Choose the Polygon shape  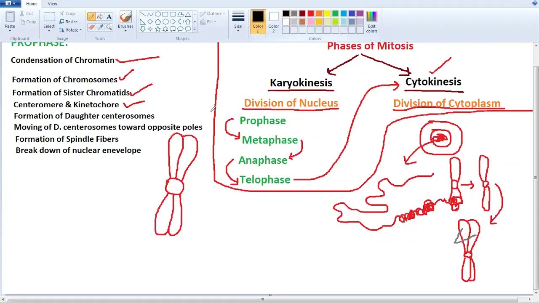(180, 14)
